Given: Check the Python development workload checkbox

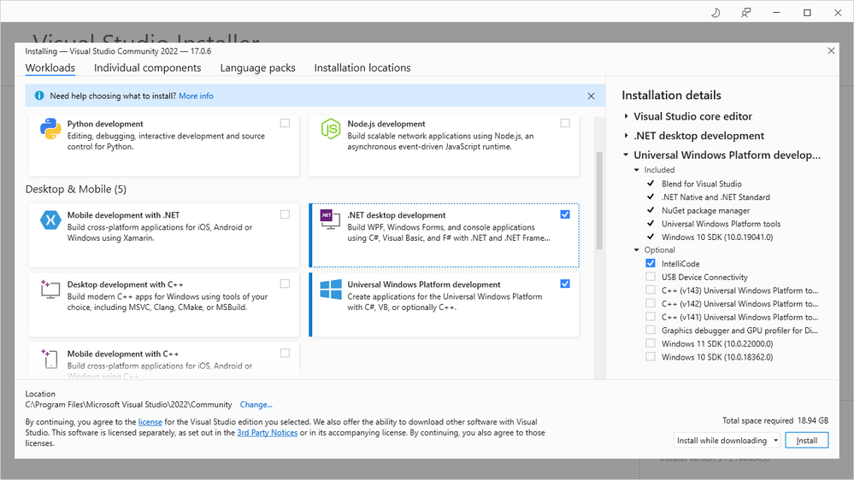Looking at the screenshot, I should coord(285,123).
